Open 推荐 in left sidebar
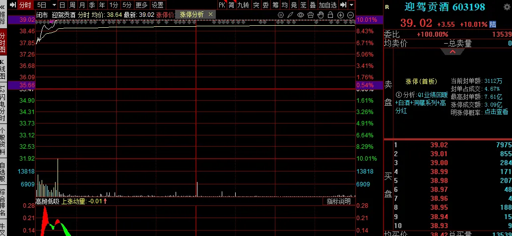Image resolution: width=512 pixels, height=236 pixels. click(x=2, y=18)
